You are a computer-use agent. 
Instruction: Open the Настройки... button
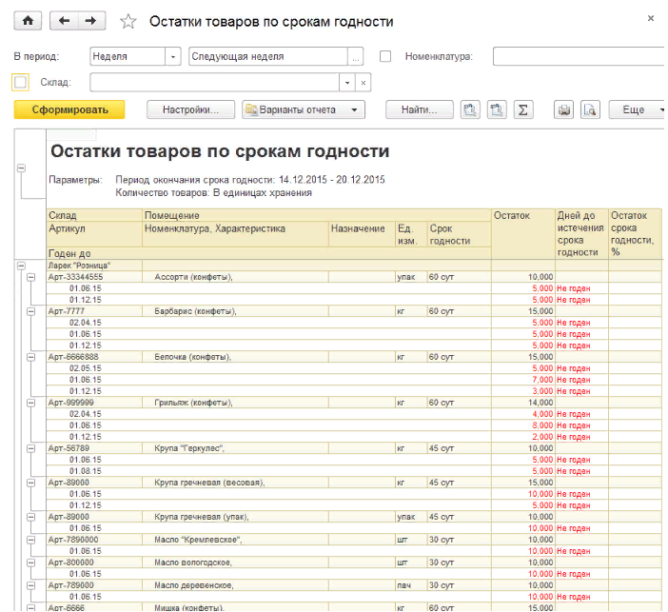click(191, 110)
